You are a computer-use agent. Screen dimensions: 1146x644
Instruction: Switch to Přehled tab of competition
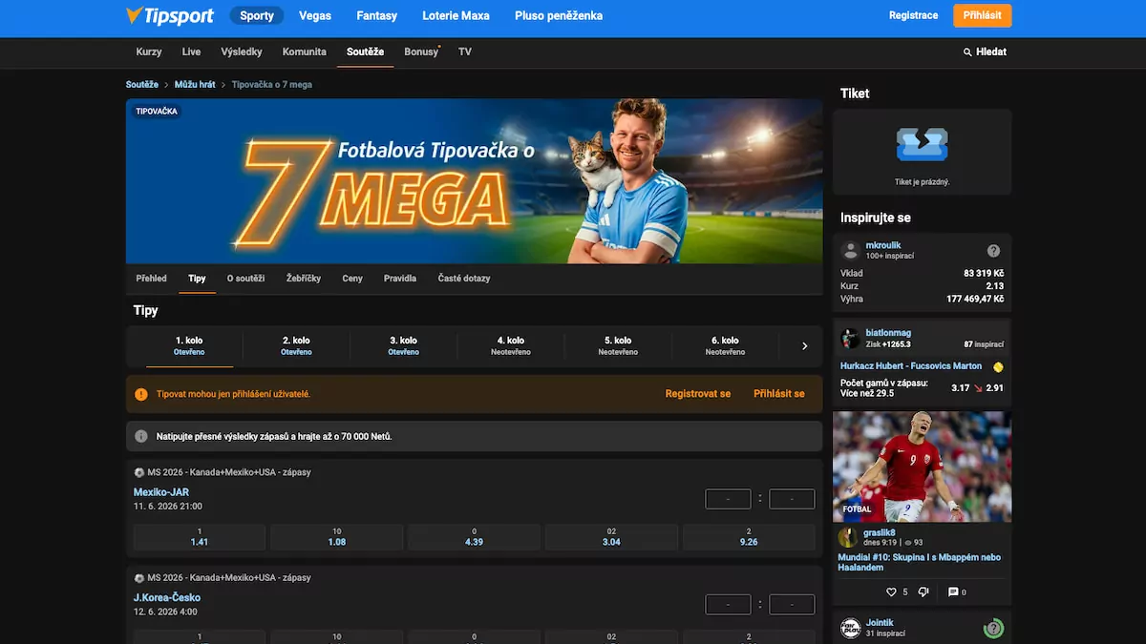point(151,279)
